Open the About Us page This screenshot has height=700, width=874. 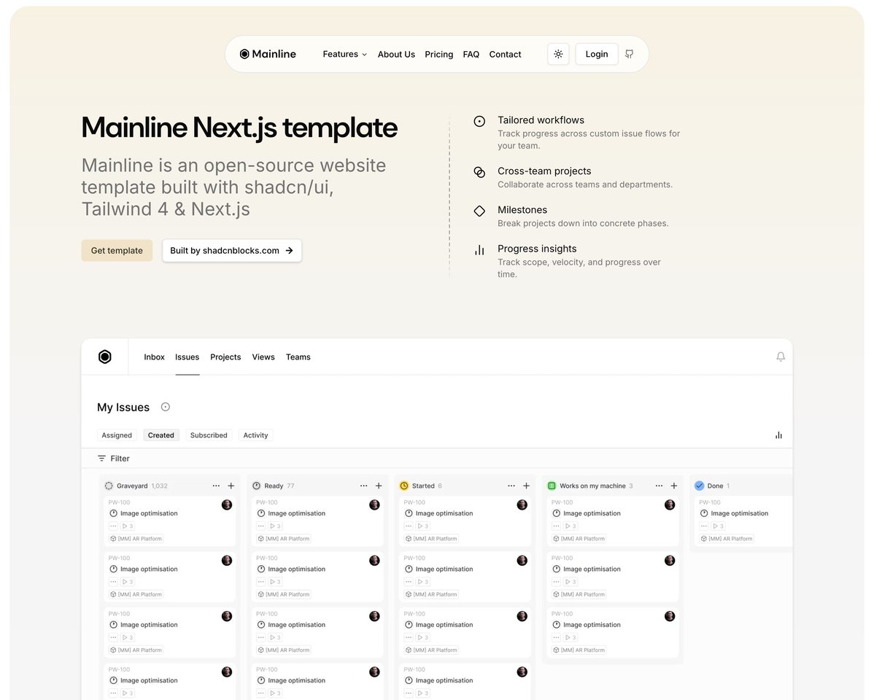point(396,54)
